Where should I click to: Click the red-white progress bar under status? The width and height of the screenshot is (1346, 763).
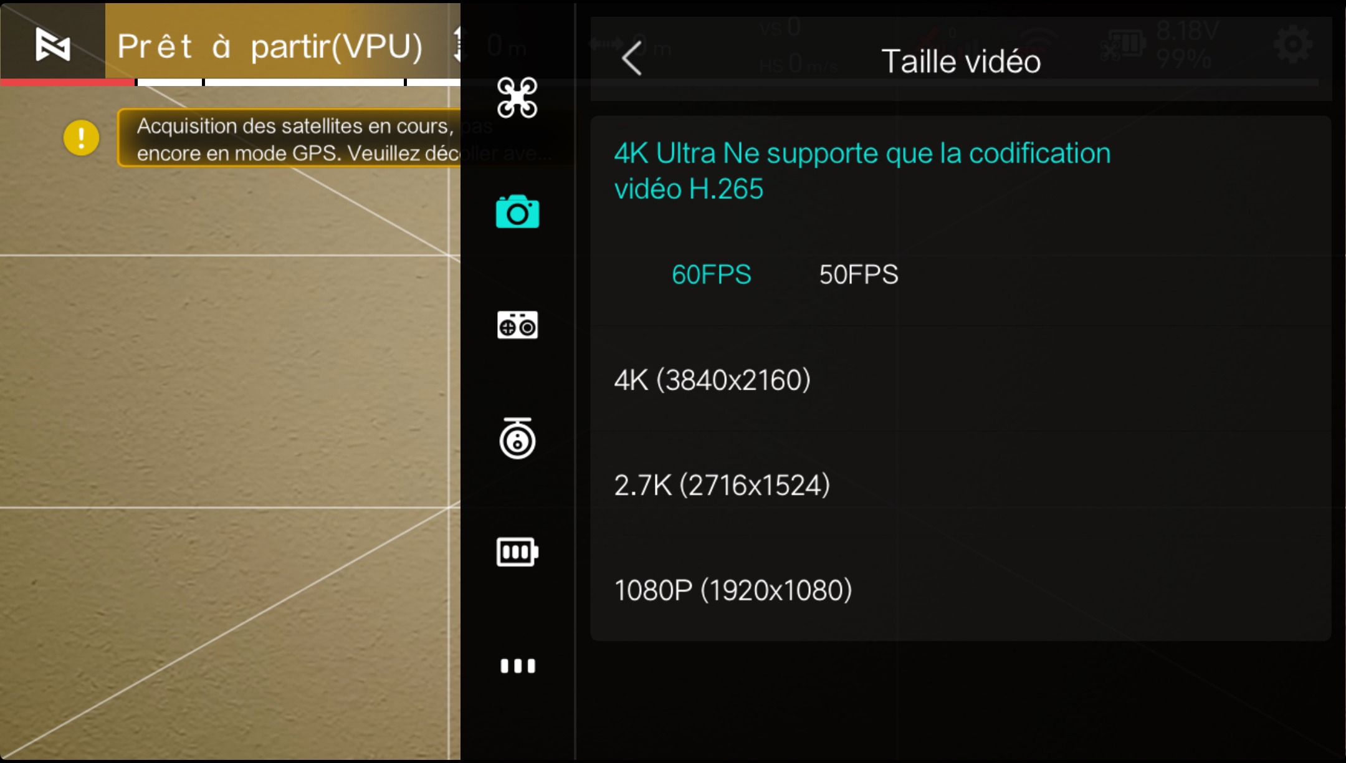[x=230, y=82]
